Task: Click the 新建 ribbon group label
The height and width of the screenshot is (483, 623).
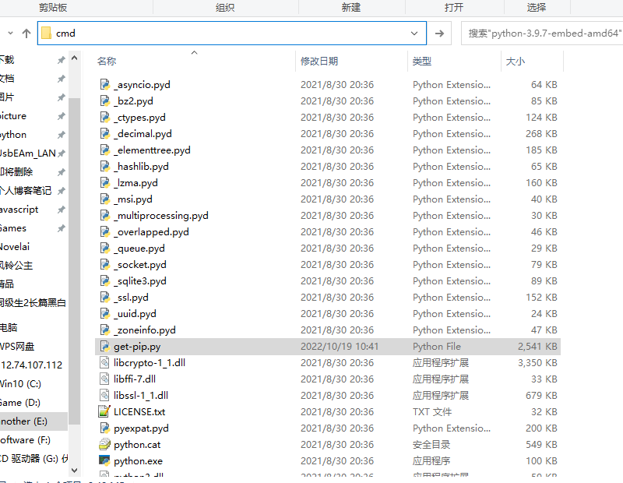Action: (x=351, y=7)
